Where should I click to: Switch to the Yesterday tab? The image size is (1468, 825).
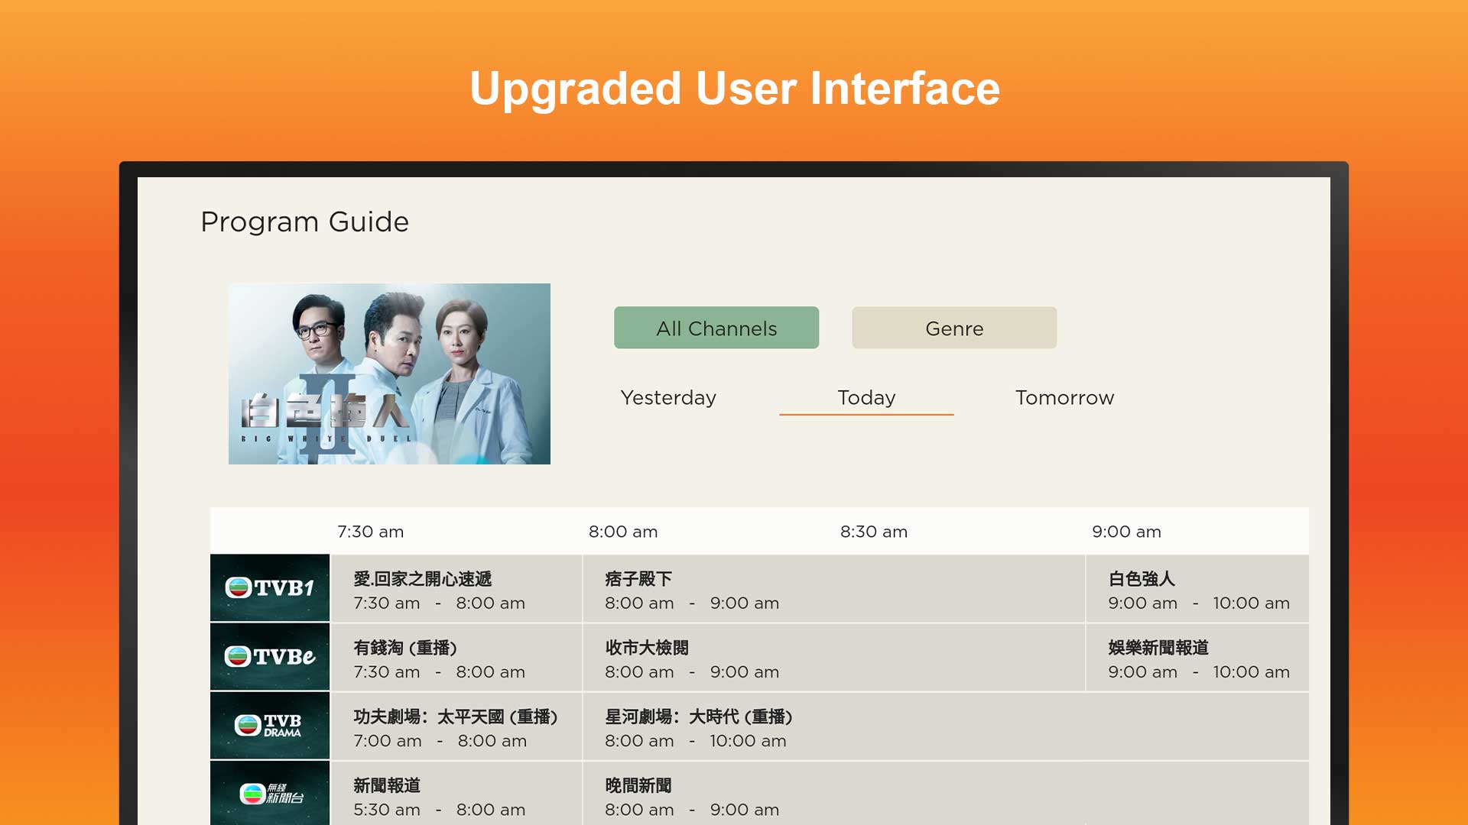[668, 397]
